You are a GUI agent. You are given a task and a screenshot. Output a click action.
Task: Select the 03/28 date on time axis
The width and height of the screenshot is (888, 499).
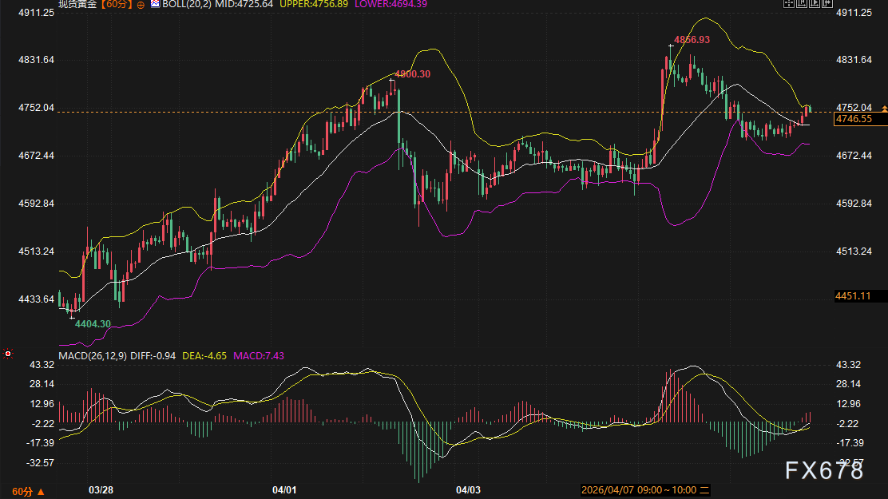tap(100, 489)
